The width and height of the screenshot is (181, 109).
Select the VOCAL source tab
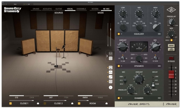click(70, 9)
